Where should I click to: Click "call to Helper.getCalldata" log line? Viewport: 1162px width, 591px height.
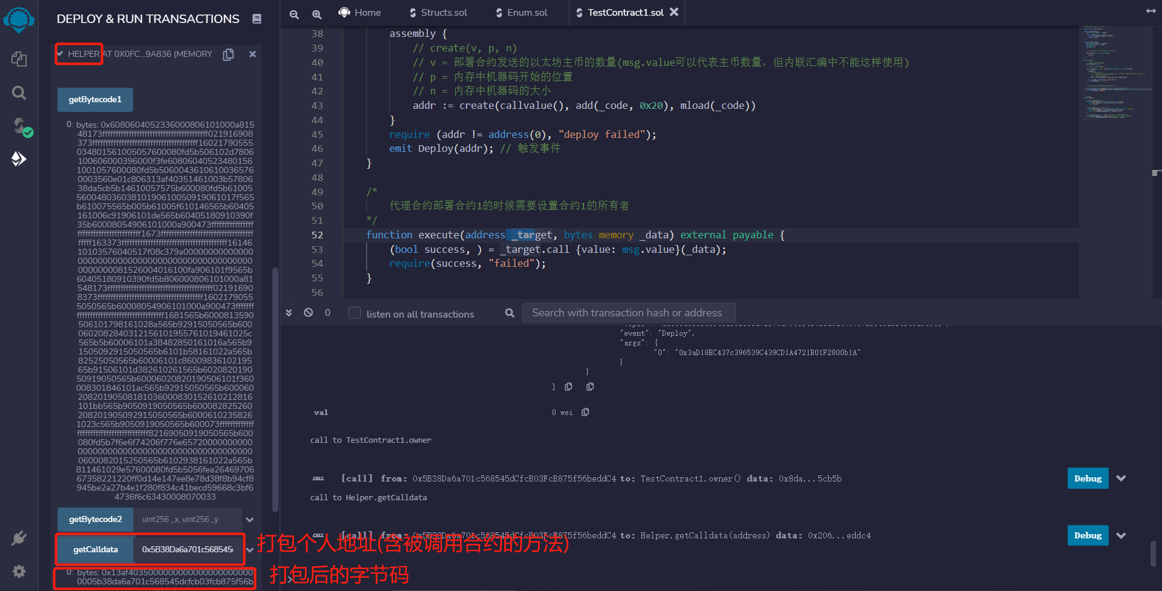369,498
